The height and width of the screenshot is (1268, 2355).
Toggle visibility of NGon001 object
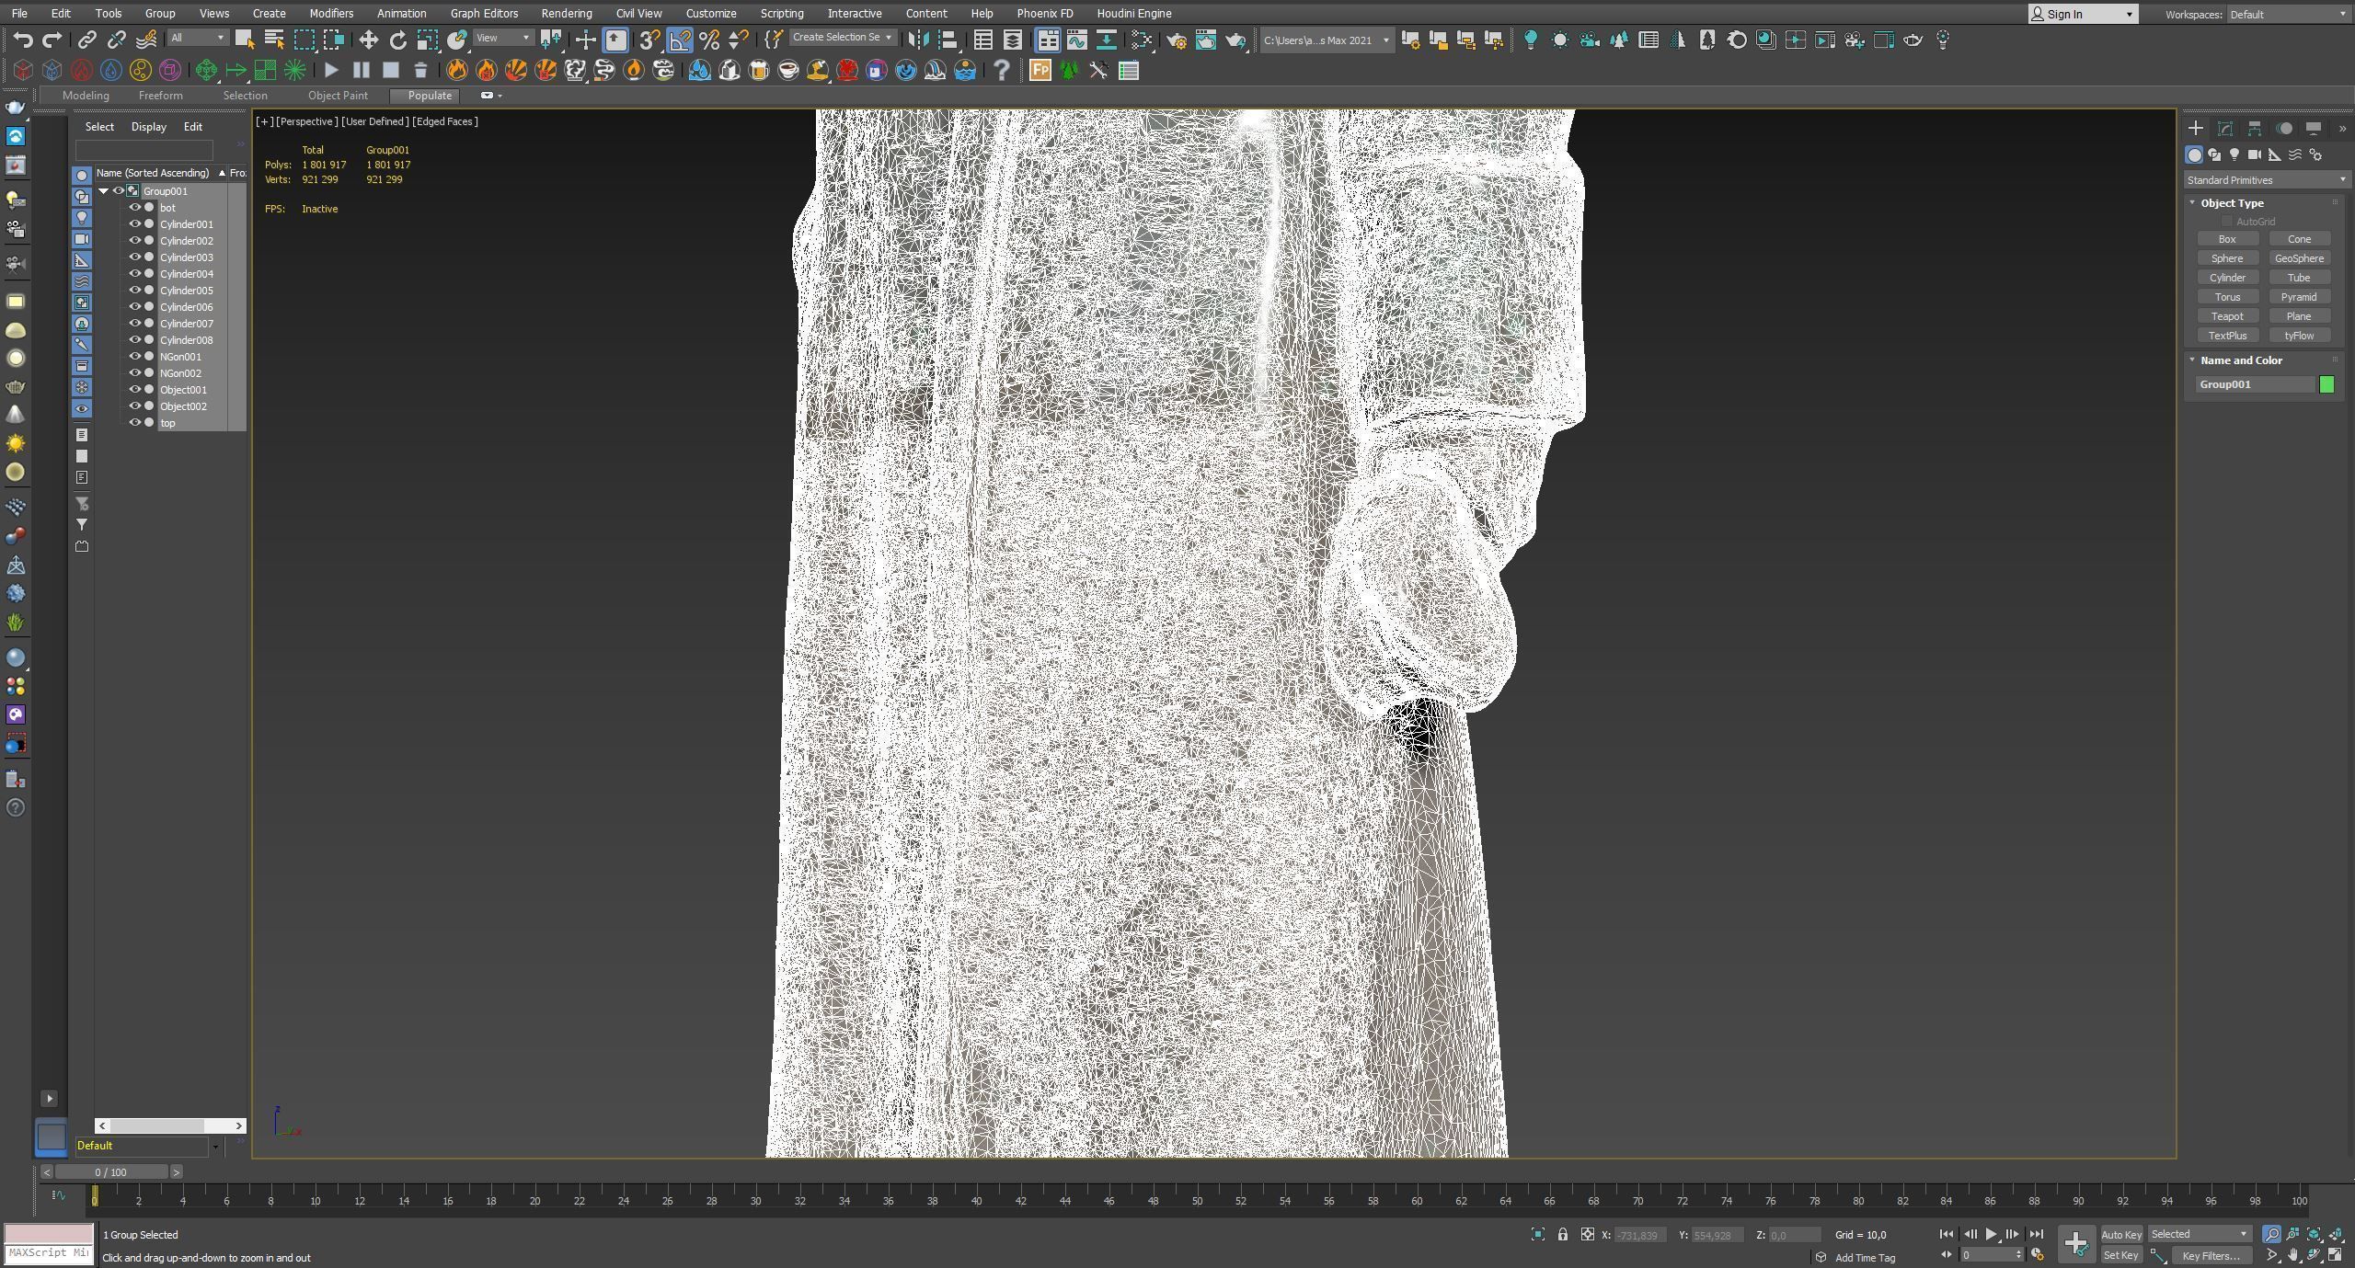click(x=134, y=357)
